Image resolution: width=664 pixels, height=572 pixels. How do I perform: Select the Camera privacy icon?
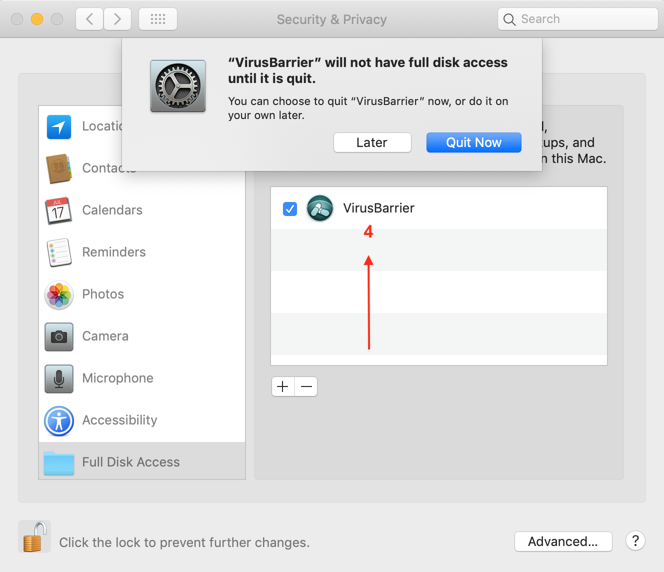point(59,336)
